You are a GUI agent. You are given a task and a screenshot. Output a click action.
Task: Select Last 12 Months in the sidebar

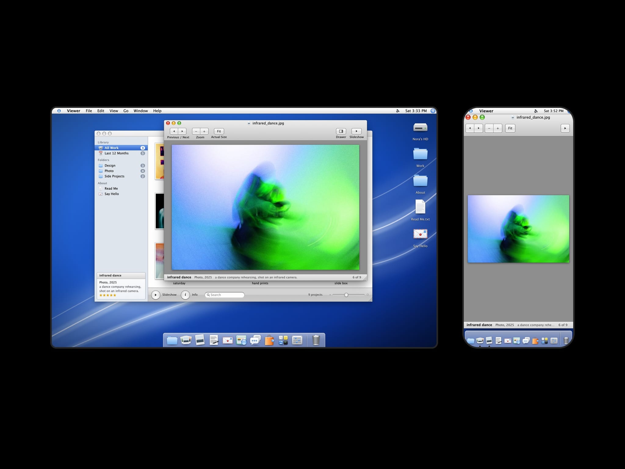121,153
